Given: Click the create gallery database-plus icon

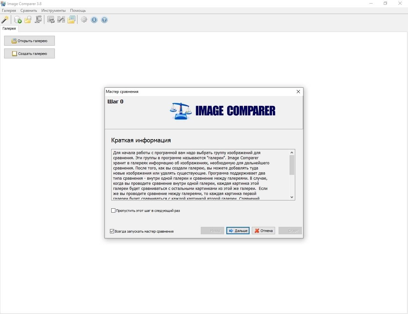Looking at the screenshot, I should (18, 20).
